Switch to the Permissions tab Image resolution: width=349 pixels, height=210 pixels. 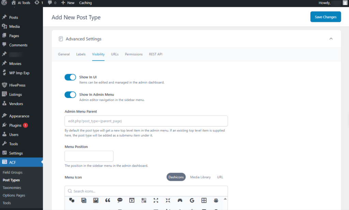click(x=134, y=54)
